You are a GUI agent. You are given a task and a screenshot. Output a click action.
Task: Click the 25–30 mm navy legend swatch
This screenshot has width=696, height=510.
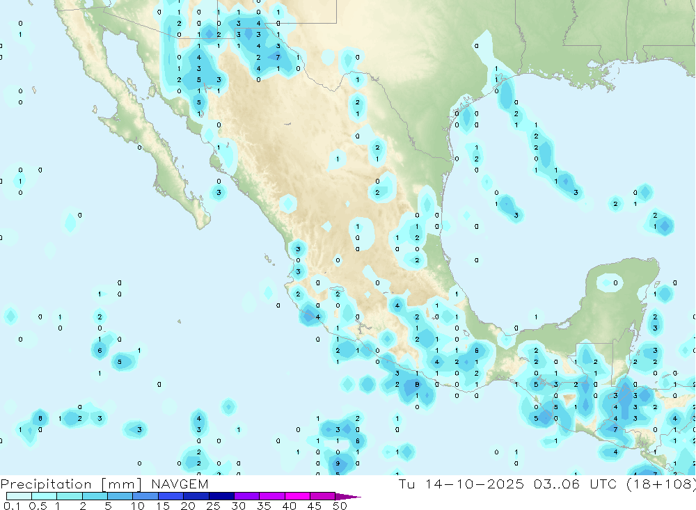[x=221, y=496]
